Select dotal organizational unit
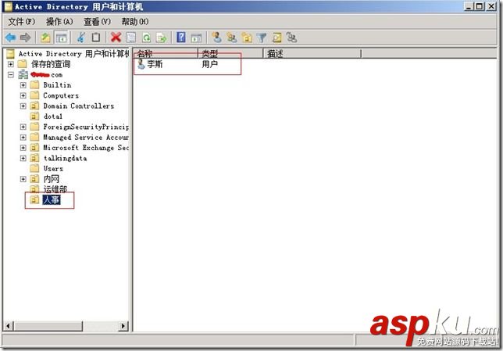This screenshot has height=351, width=503. [53, 116]
